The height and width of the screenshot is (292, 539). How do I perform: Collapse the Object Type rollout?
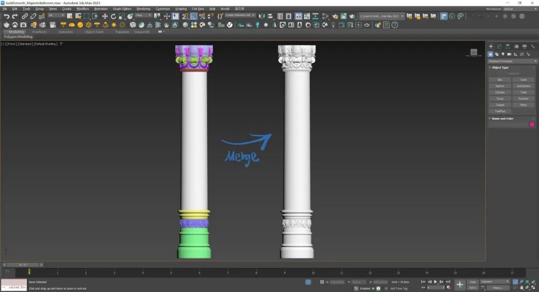[500, 67]
